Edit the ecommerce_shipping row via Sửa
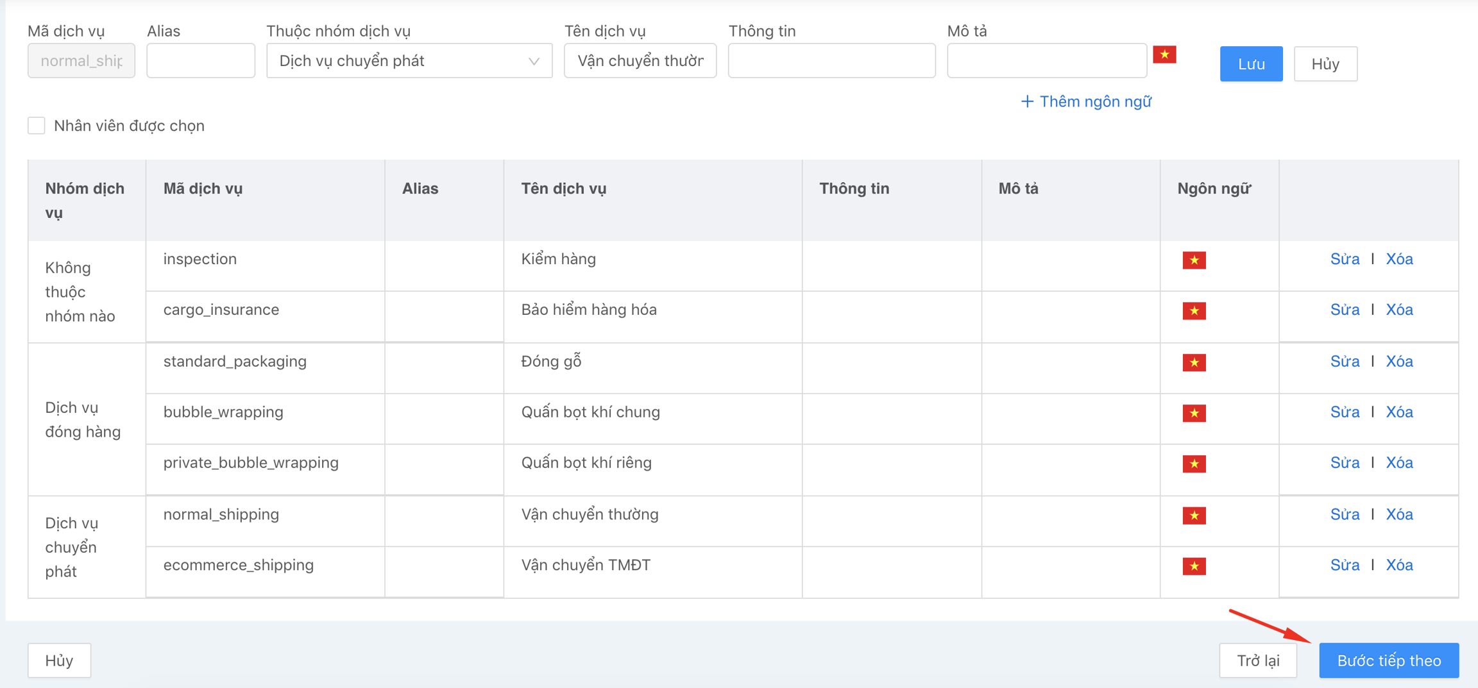The height and width of the screenshot is (688, 1478). tap(1345, 565)
